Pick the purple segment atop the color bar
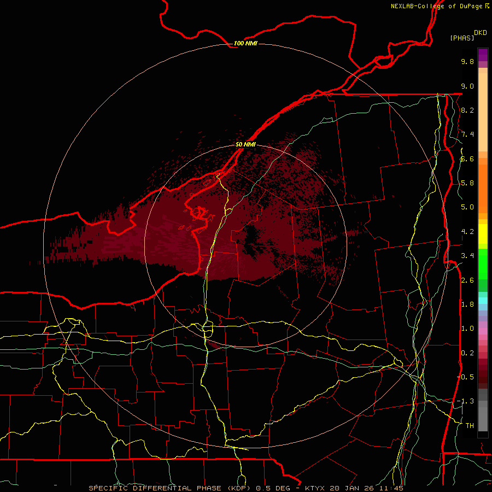The image size is (492, 492). pyautogui.click(x=483, y=55)
